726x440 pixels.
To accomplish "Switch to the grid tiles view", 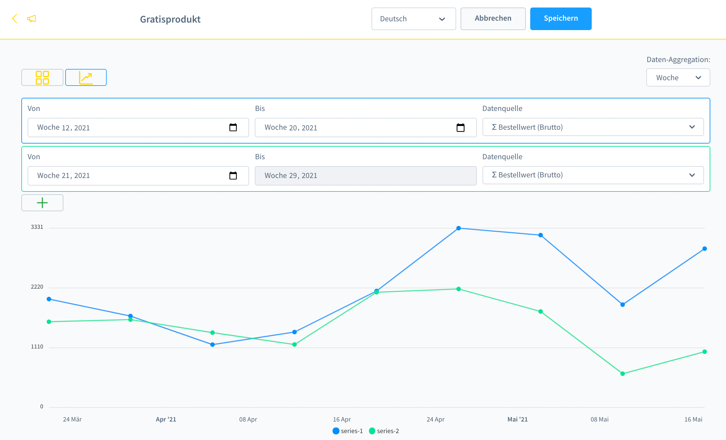I will pos(42,77).
